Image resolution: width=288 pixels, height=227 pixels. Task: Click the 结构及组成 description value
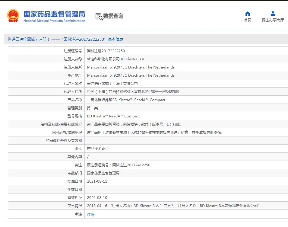click(134, 124)
